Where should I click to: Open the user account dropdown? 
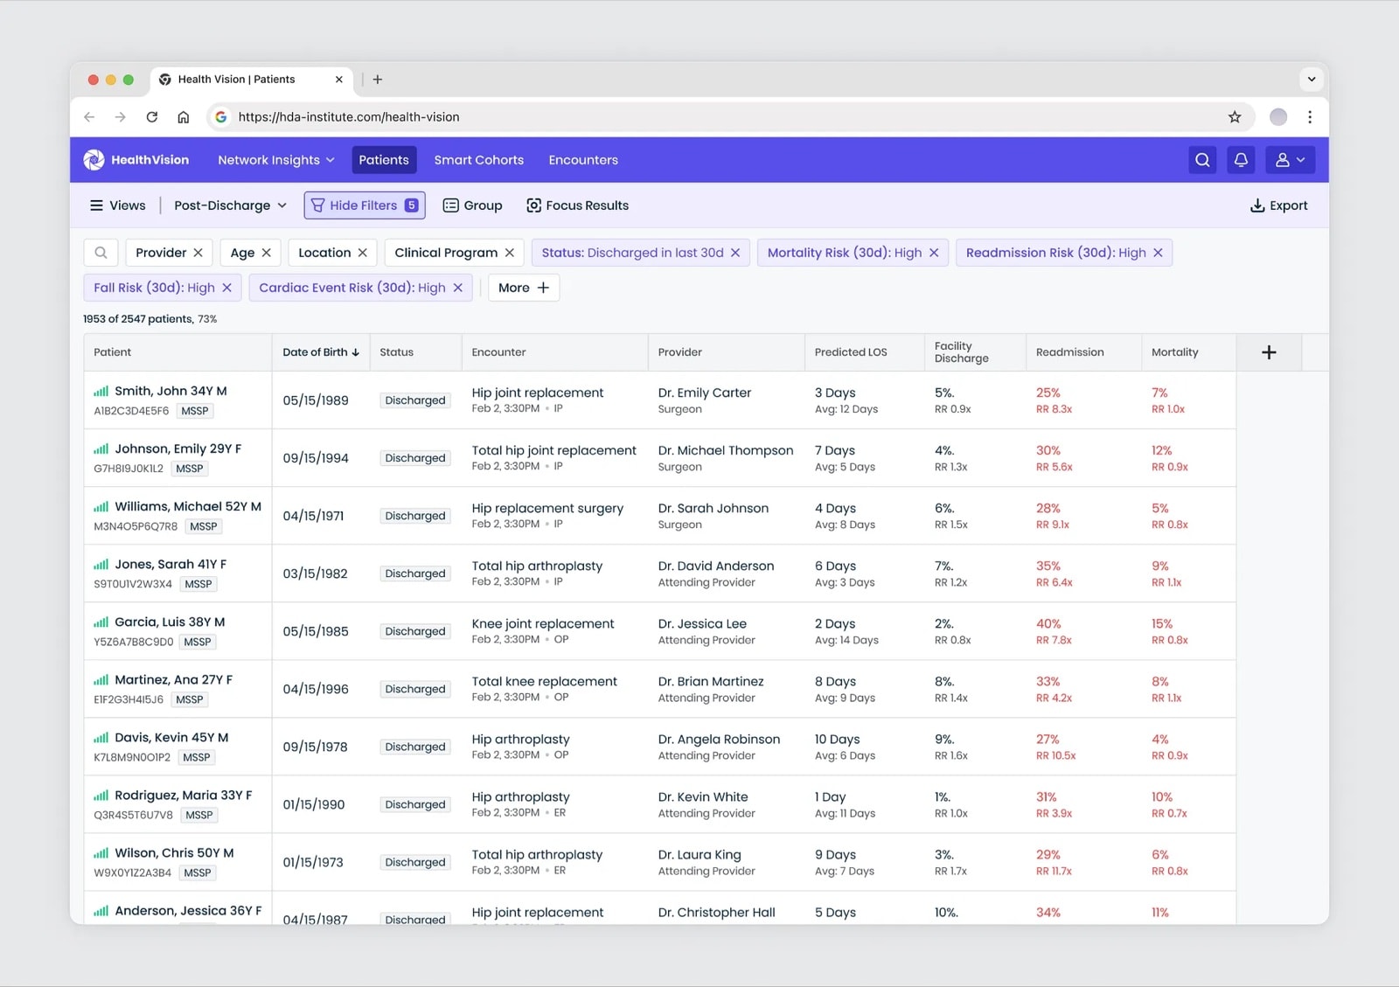coord(1290,160)
